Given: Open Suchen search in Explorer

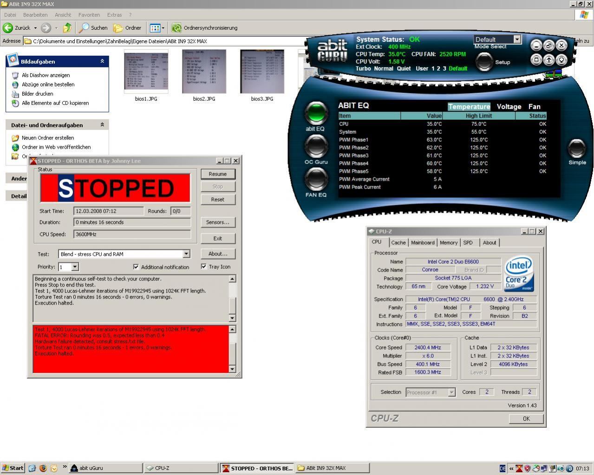Looking at the screenshot, I should click(93, 28).
